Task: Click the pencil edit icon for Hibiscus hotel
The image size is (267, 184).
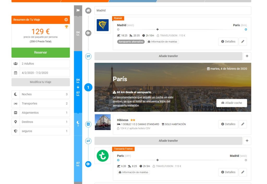Action: point(242,124)
